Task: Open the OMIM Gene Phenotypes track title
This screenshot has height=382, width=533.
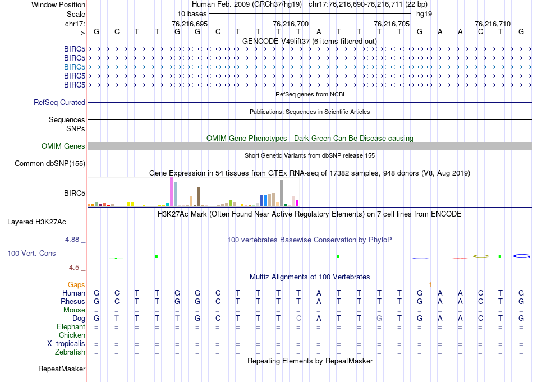Action: point(310,139)
